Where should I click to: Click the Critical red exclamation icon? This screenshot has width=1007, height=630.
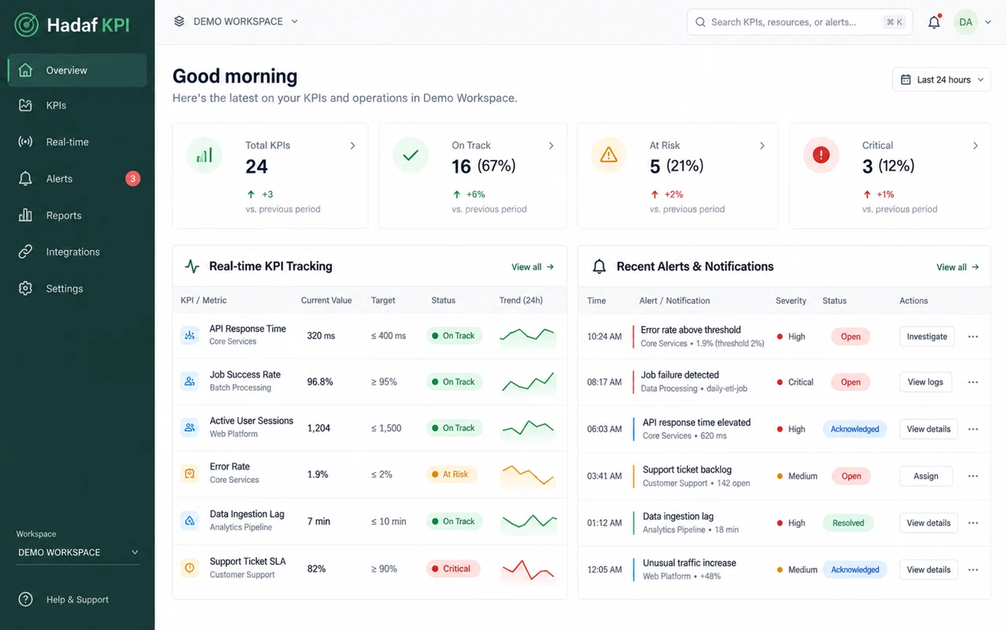point(821,155)
